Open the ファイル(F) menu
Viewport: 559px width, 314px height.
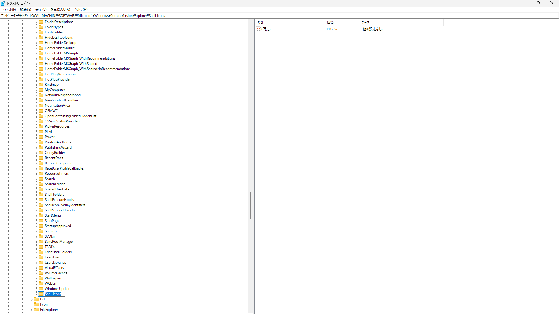(9, 10)
